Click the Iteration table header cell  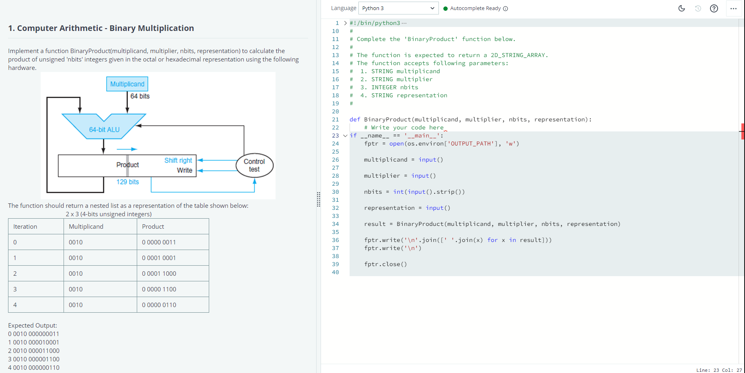point(36,226)
